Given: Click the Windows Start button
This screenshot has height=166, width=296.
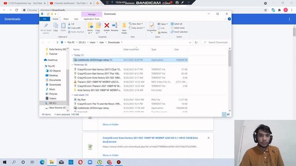Looking at the screenshot, I should (5, 162).
